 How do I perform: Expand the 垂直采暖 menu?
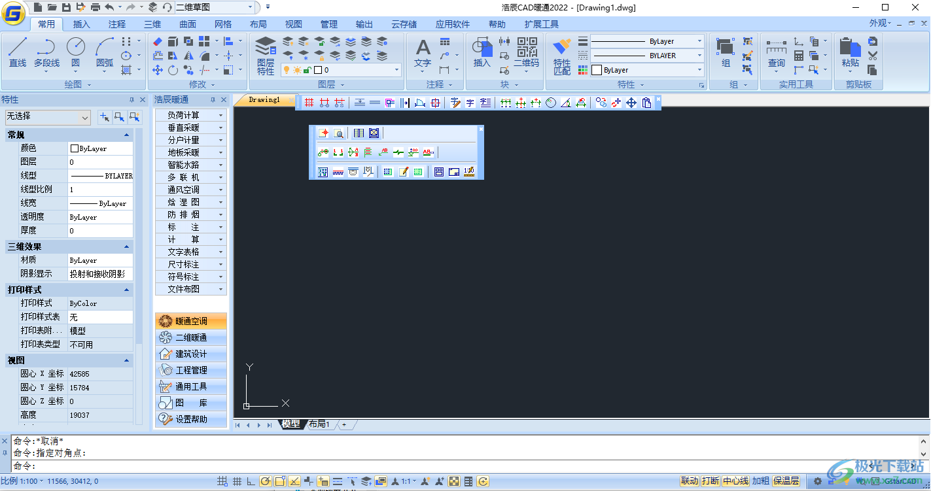point(190,127)
